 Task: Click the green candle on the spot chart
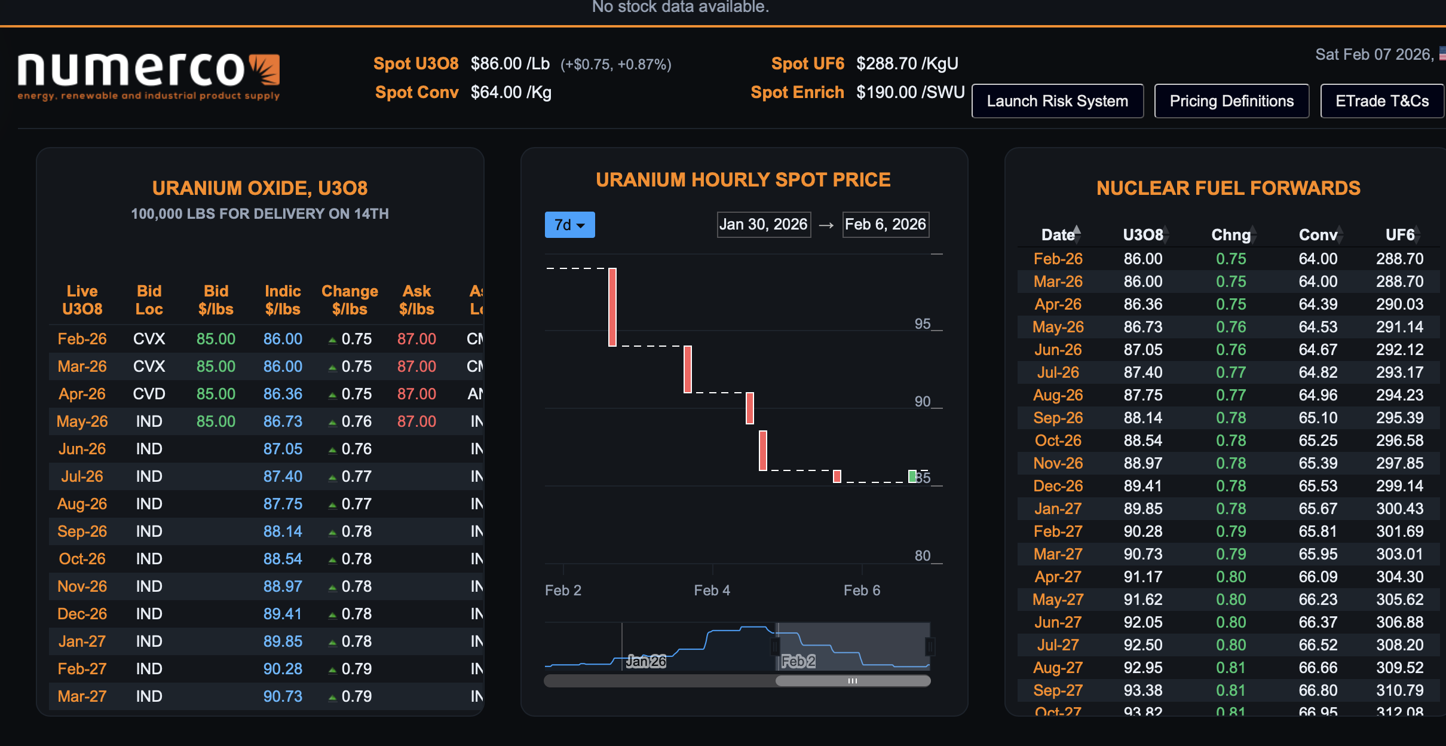coord(912,476)
